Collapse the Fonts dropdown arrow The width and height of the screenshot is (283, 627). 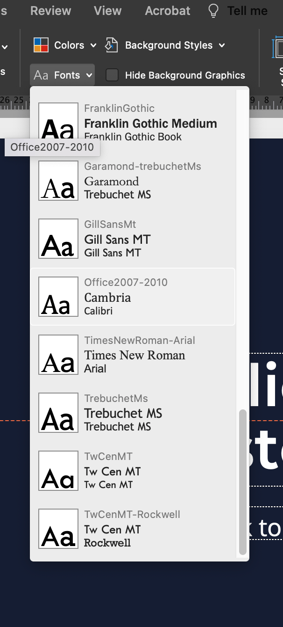(89, 75)
